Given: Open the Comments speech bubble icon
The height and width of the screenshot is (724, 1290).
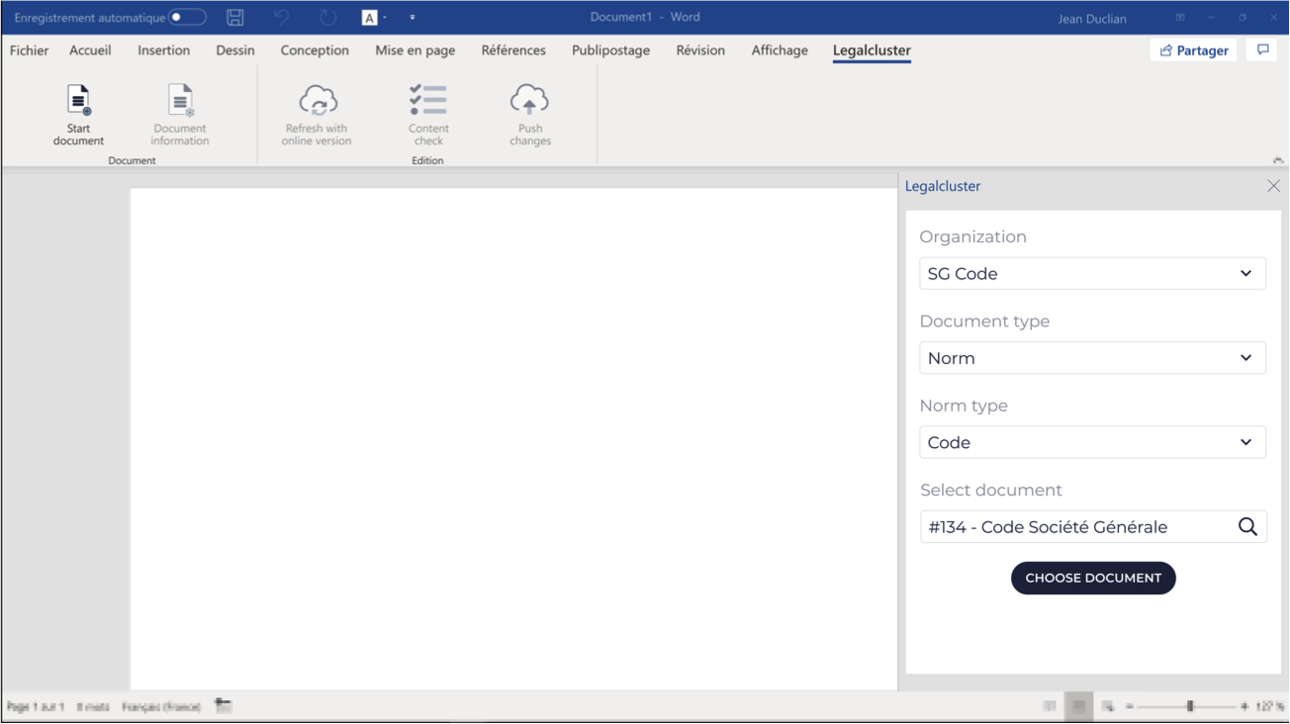Looking at the screenshot, I should tap(1262, 50).
